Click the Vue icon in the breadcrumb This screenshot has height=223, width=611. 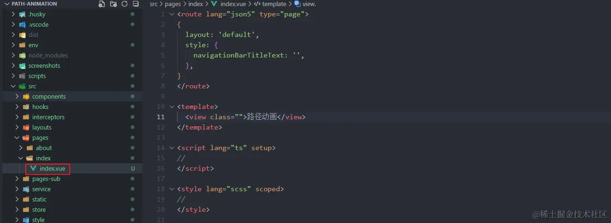tap(214, 4)
